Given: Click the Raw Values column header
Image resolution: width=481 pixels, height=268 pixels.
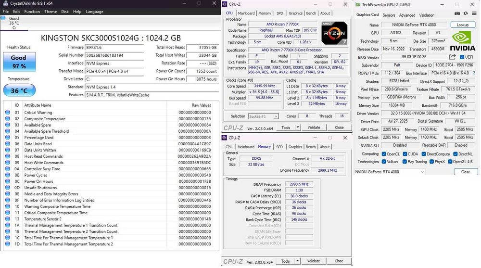Looking at the screenshot, I should (201, 105).
